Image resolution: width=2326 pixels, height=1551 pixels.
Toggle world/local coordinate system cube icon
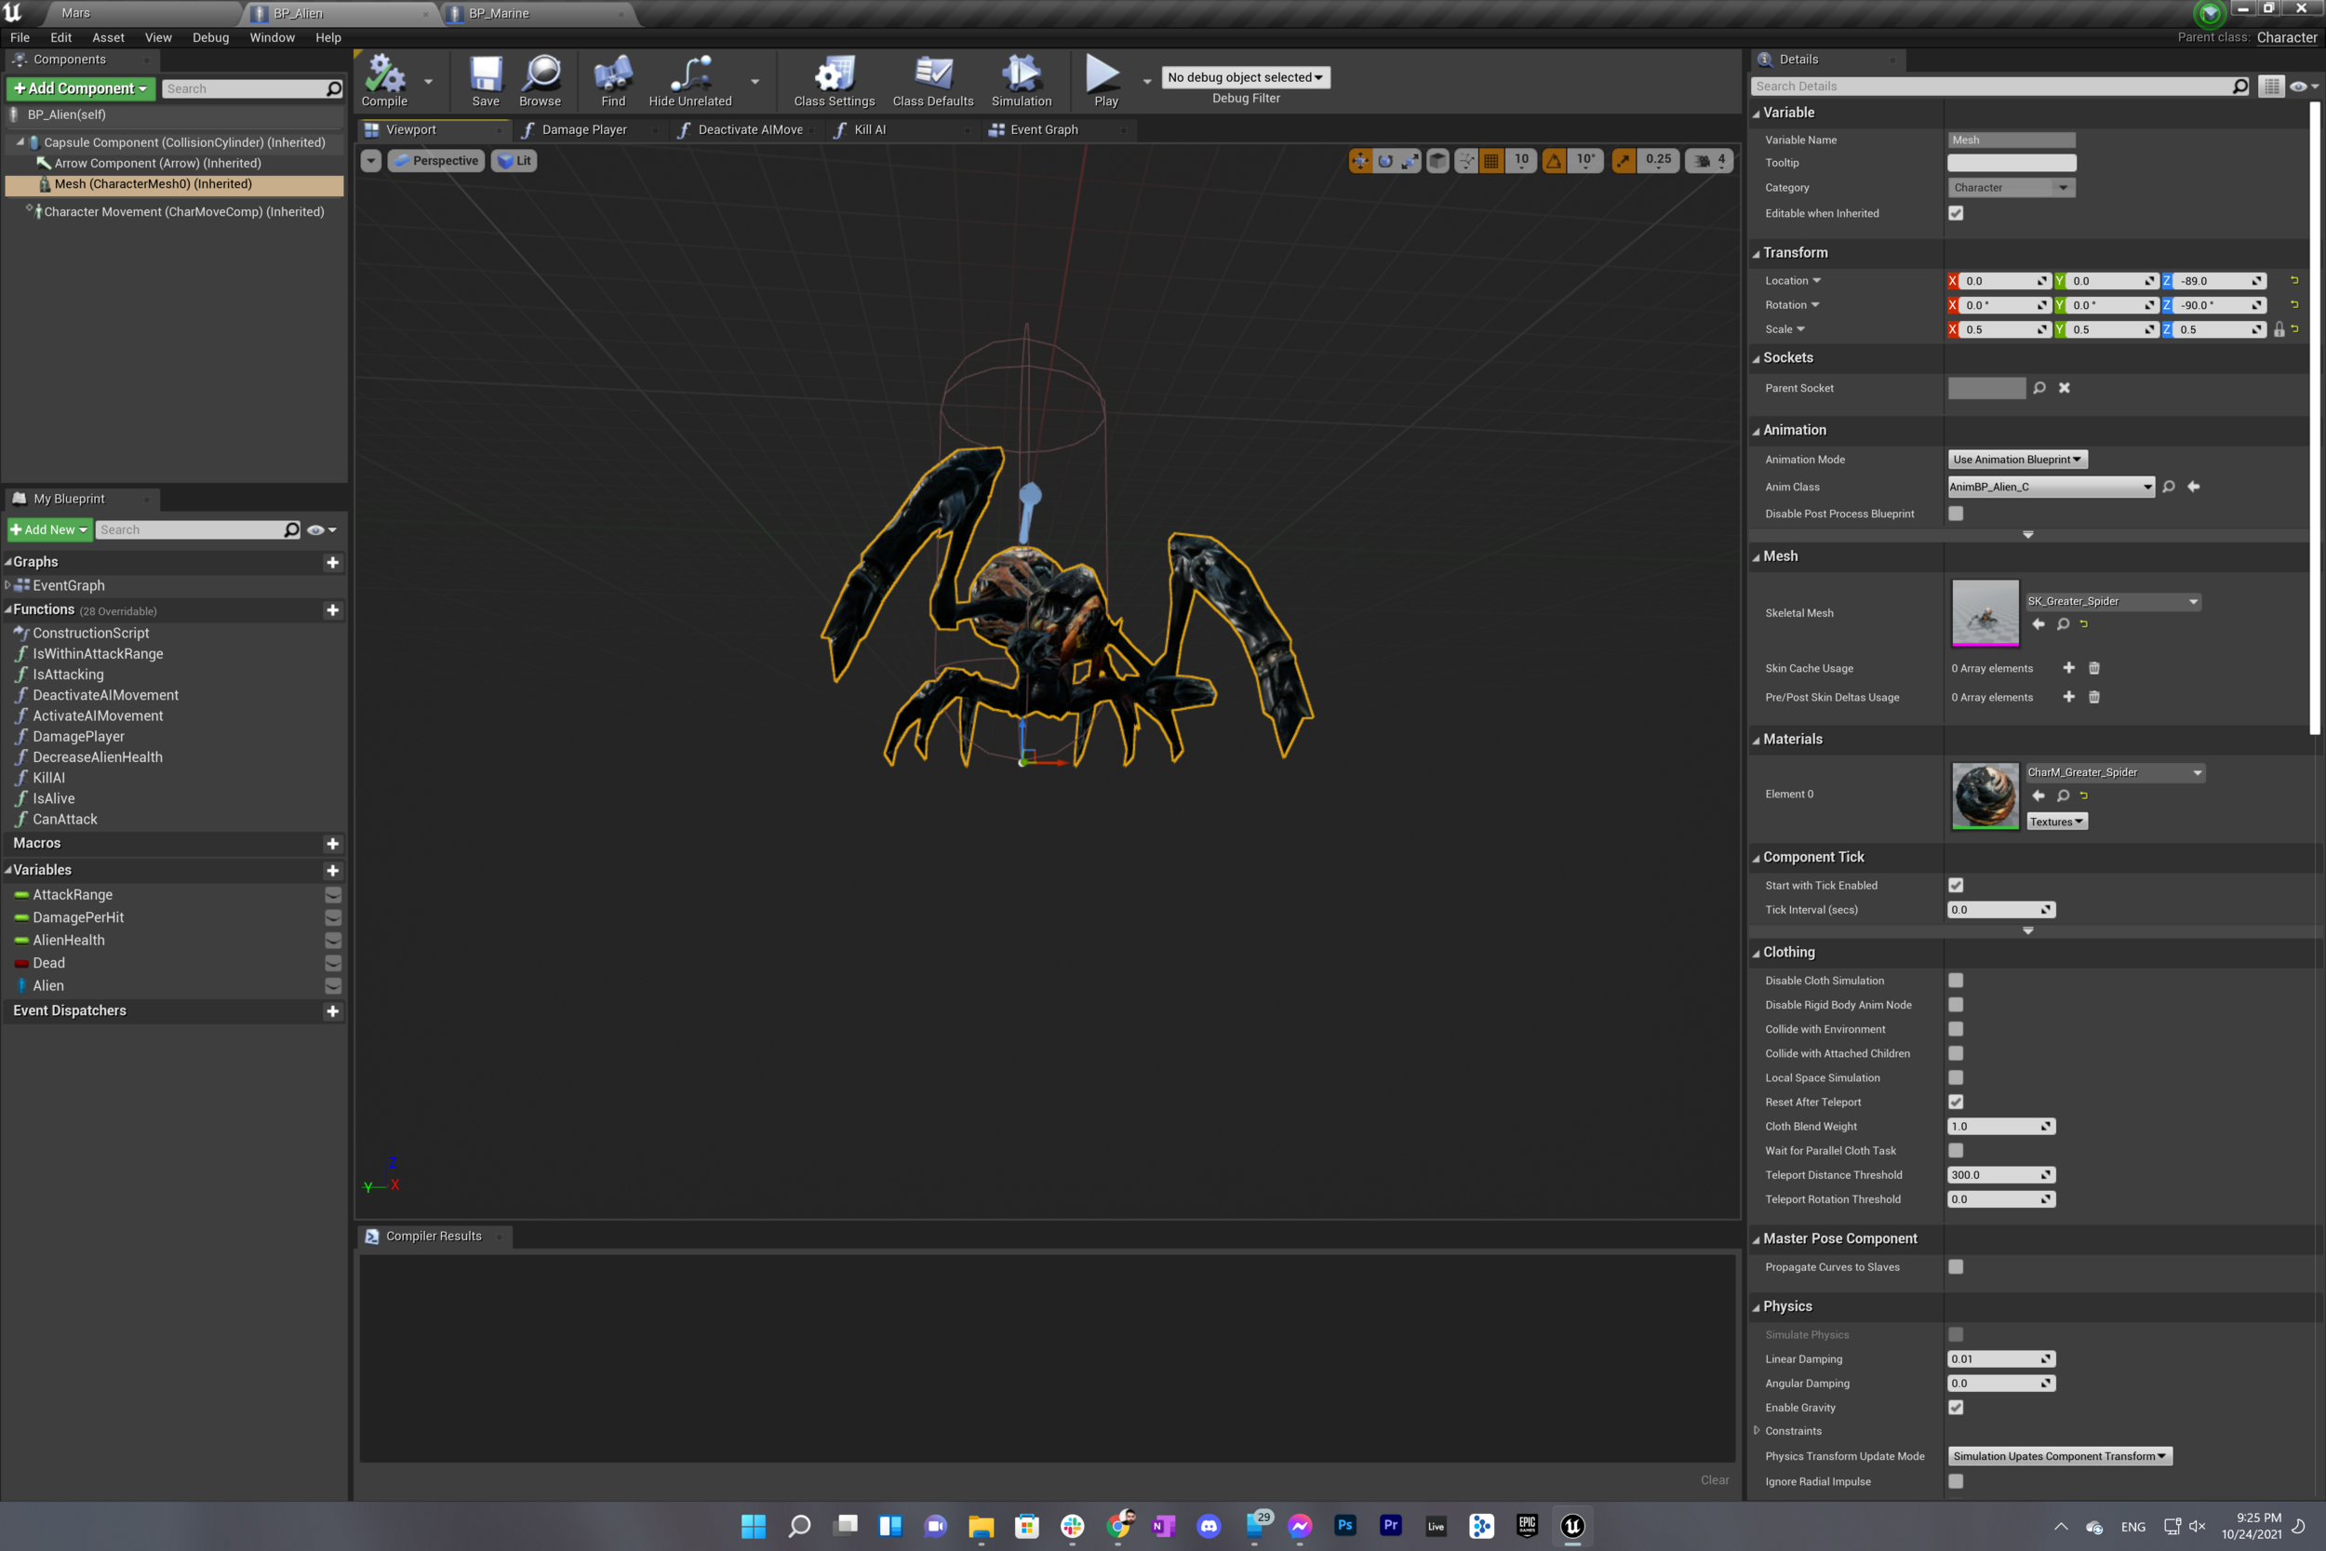tap(1437, 160)
